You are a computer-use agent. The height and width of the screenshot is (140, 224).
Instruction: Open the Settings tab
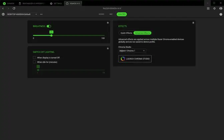pyautogui.click(x=56, y=3)
